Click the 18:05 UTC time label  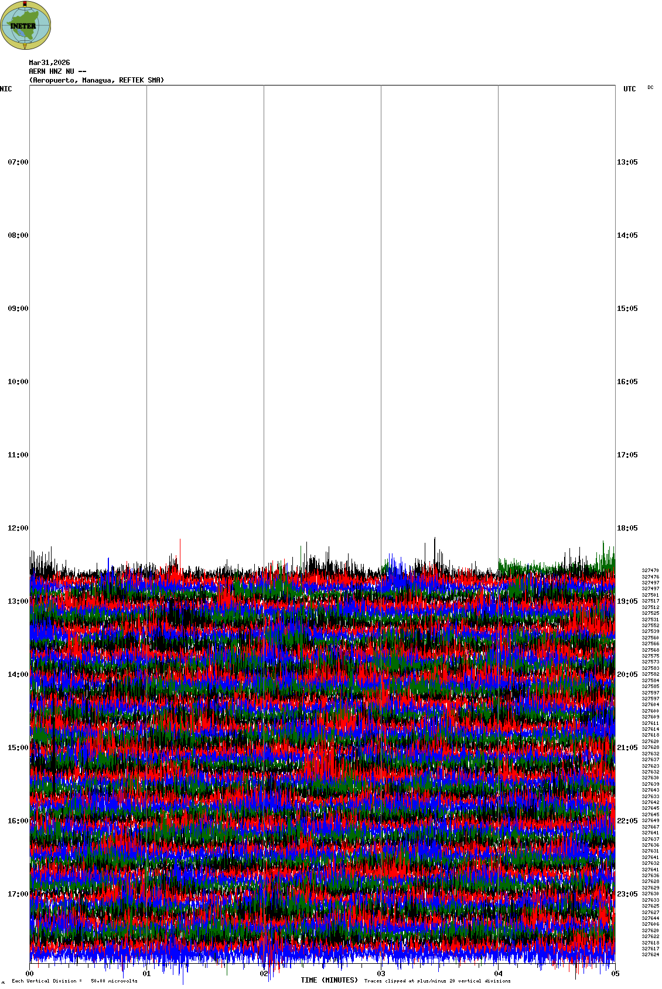627,528
